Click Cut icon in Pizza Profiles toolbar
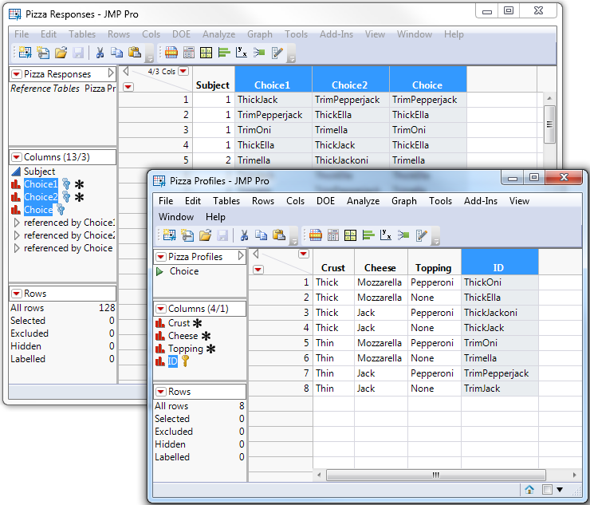590x505 pixels. 245,235
